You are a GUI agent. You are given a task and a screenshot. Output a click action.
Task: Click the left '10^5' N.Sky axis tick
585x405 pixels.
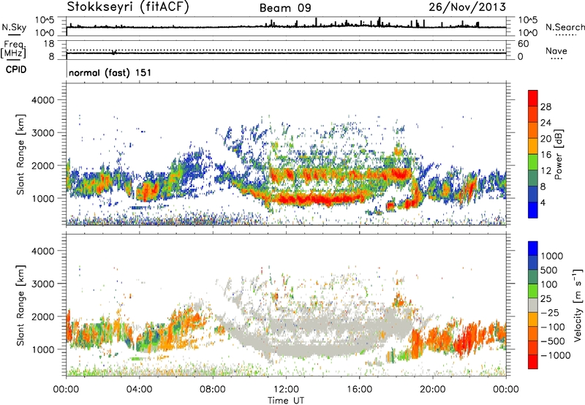point(45,20)
